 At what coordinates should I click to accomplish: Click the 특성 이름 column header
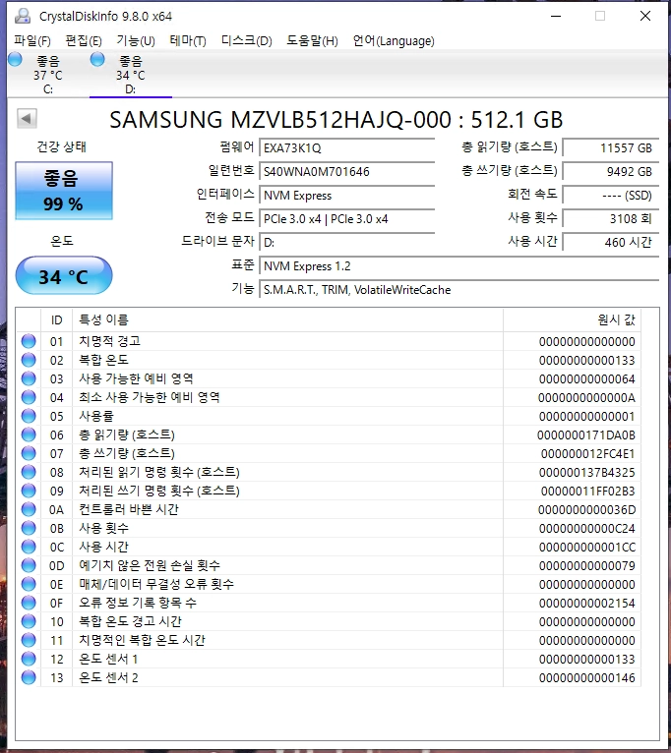(x=287, y=319)
